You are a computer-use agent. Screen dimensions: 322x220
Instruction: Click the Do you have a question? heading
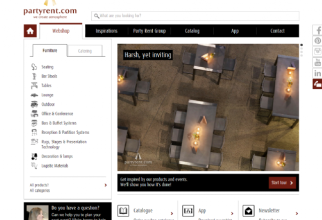coord(75,208)
